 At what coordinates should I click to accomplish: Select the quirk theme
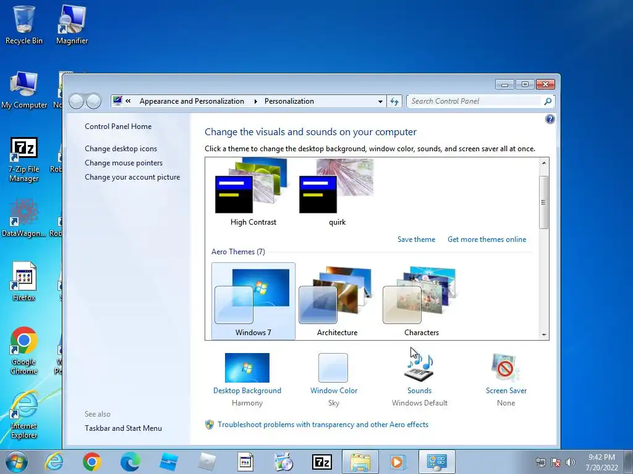click(337, 193)
